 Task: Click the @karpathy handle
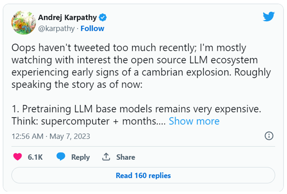click(x=56, y=29)
